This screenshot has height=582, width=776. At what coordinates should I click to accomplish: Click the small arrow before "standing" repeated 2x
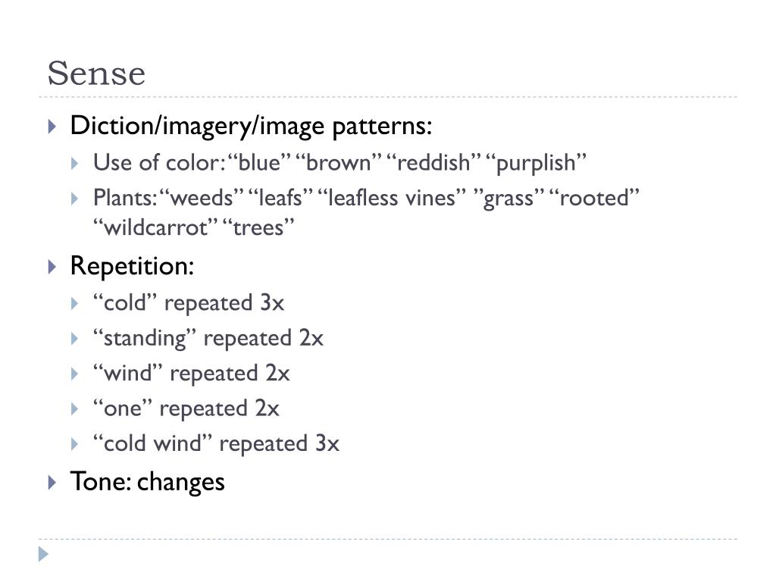point(75,339)
